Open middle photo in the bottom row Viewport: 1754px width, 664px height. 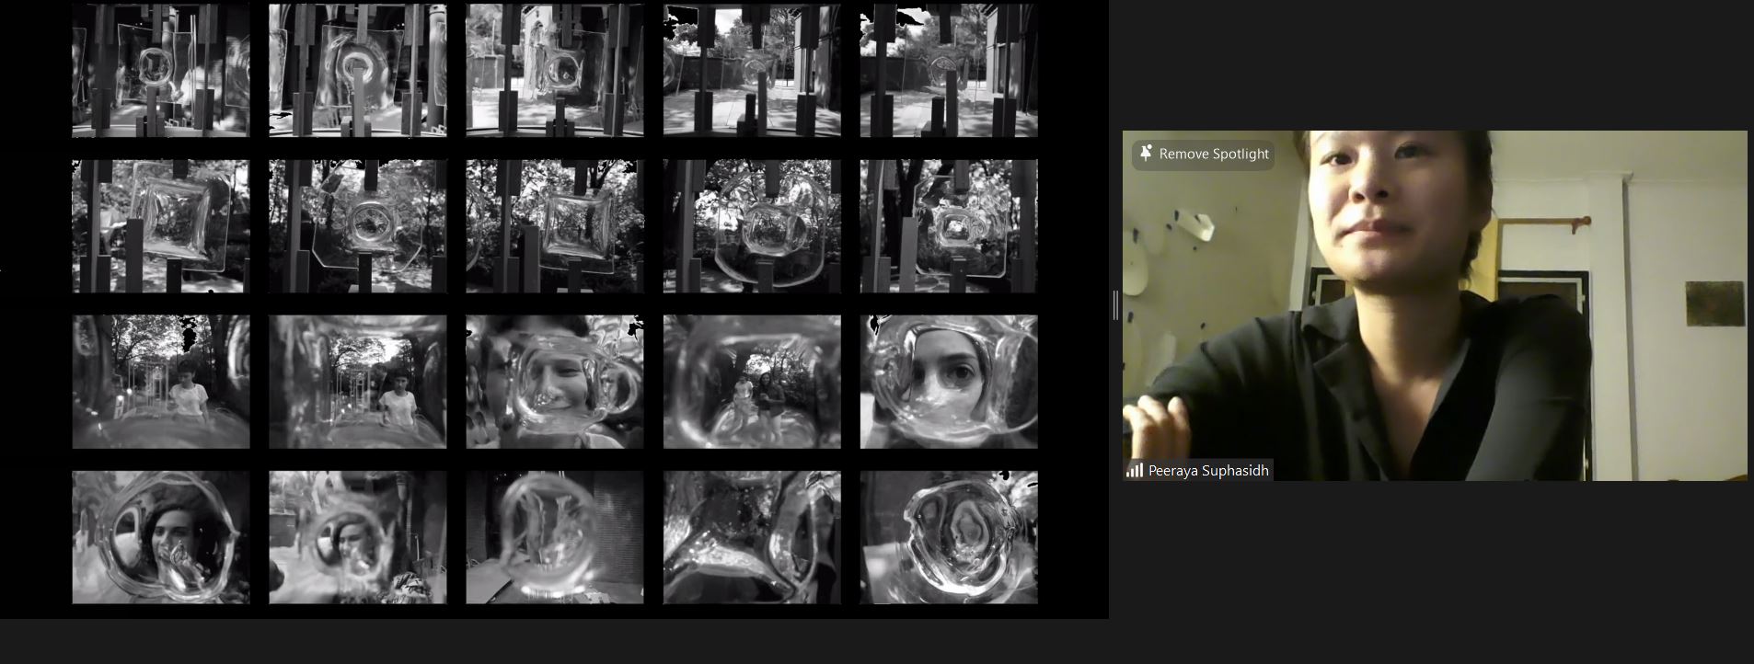(x=555, y=537)
